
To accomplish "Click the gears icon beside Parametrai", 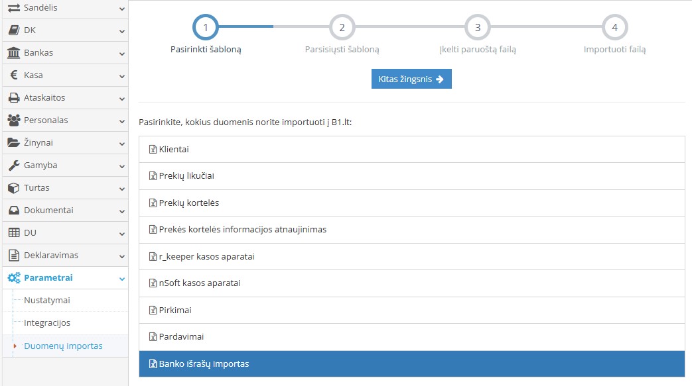I will 13,278.
